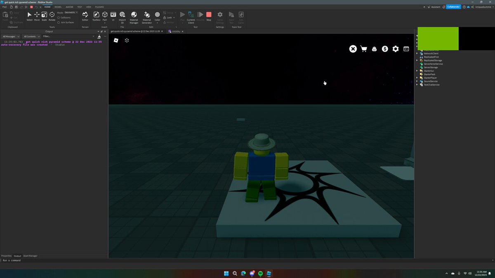Open the Color dropdown arrow
This screenshot has width=495, height=278.
coord(157,23)
